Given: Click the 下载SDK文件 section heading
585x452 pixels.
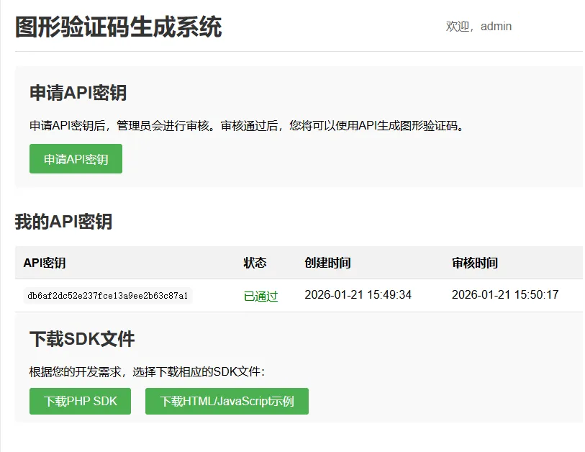Looking at the screenshot, I should click(x=82, y=339).
